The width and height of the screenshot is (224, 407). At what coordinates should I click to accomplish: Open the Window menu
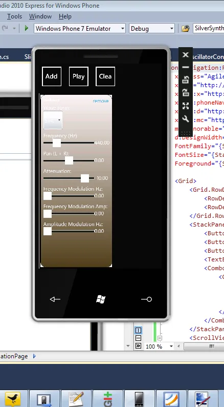(40, 16)
